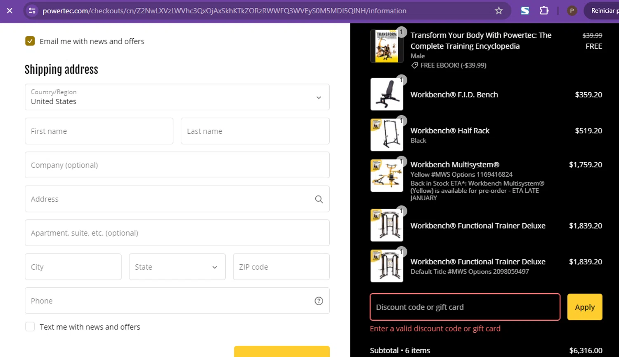The image size is (619, 357).
Task: Click the Half Rack product thumbnail
Action: tap(387, 135)
